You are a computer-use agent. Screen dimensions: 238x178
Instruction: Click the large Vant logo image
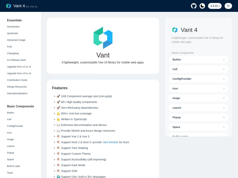pos(103,38)
